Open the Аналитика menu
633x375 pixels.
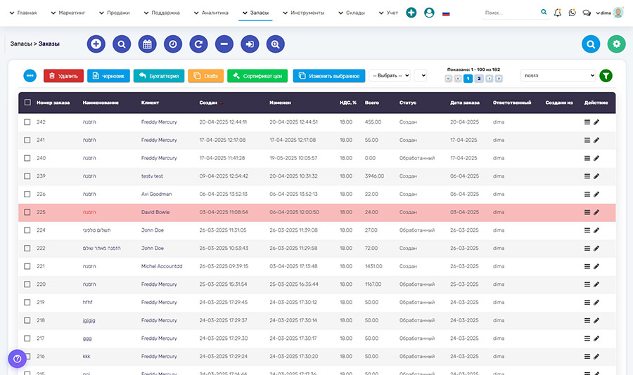coord(211,13)
